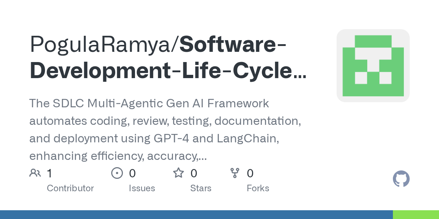Select the Contributor label
Screen dimensions: 439x219
pyautogui.click(x=70, y=188)
